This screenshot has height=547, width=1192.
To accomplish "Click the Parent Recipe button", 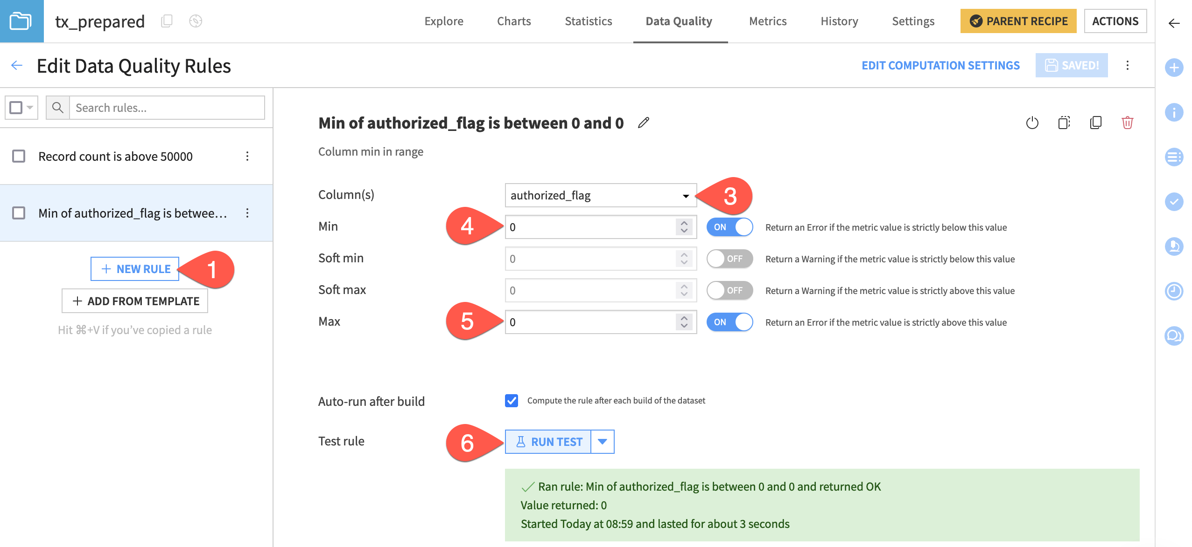I will click(x=1018, y=21).
